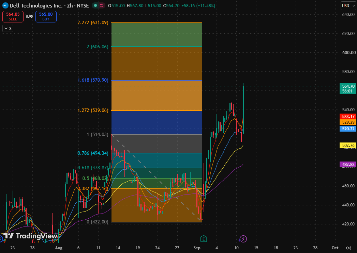
Task: Click the Dell logo icon beside the symbol name
Action: pyautogui.click(x=5, y=6)
